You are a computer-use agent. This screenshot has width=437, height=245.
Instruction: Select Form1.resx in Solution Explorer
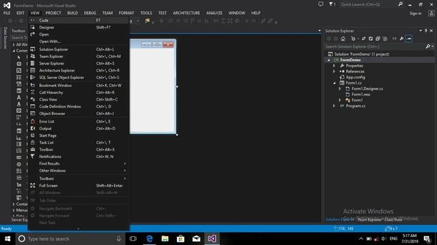pos(361,95)
